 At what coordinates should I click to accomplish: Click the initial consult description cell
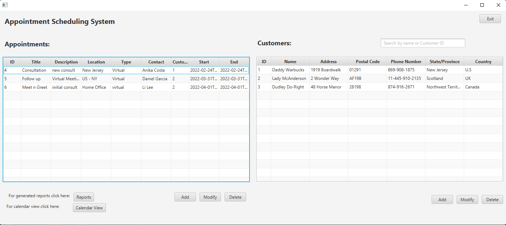pos(66,87)
